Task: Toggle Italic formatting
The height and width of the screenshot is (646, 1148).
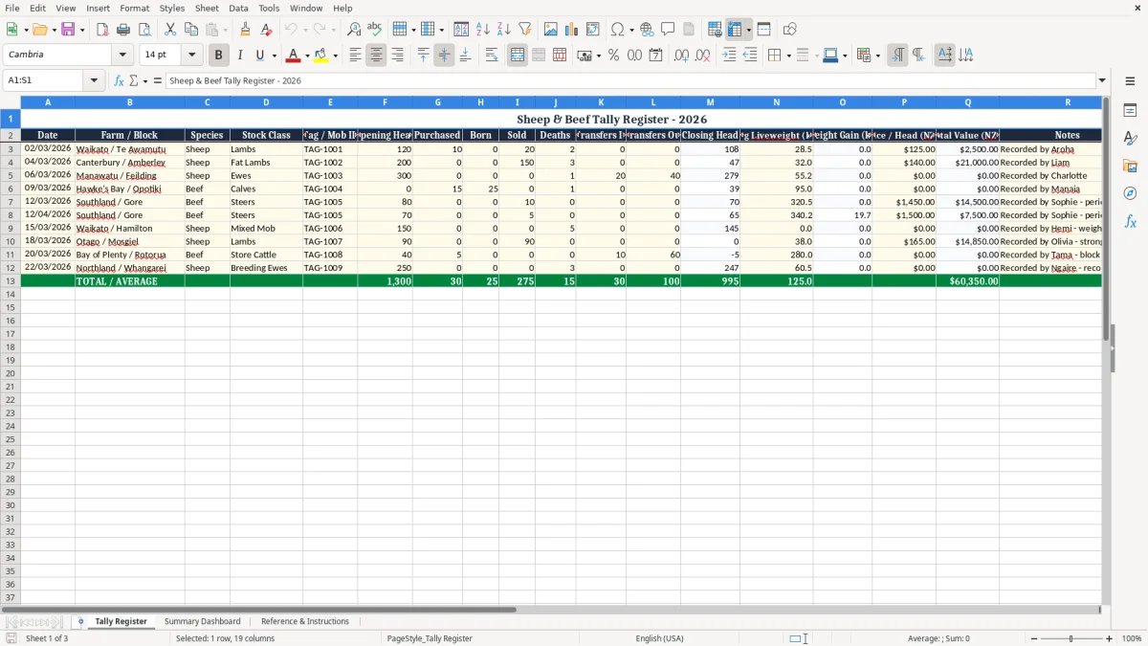Action: (x=240, y=56)
